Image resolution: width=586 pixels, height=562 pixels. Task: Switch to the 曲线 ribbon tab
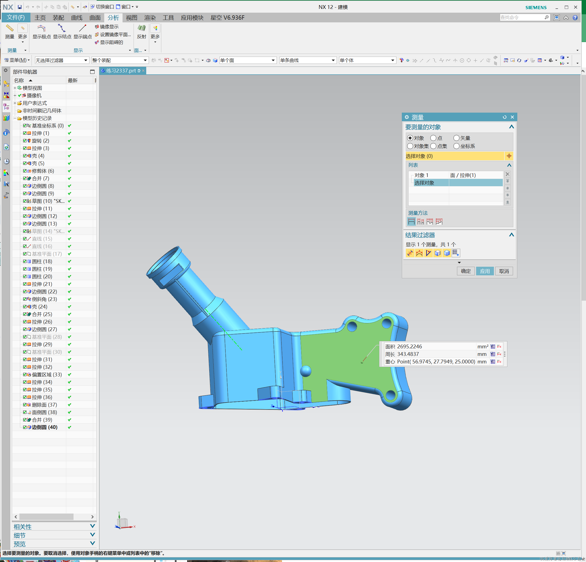pyautogui.click(x=77, y=18)
